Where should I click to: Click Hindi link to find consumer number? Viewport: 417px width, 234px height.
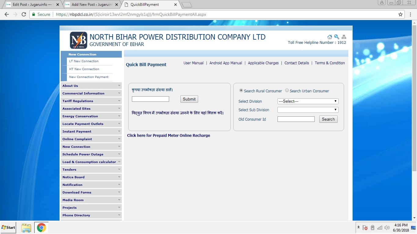coord(178,113)
